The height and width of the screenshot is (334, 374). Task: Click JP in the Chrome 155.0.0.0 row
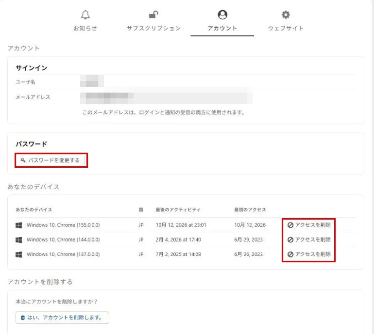(x=141, y=225)
